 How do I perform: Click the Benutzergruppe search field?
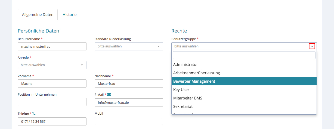tap(244, 55)
